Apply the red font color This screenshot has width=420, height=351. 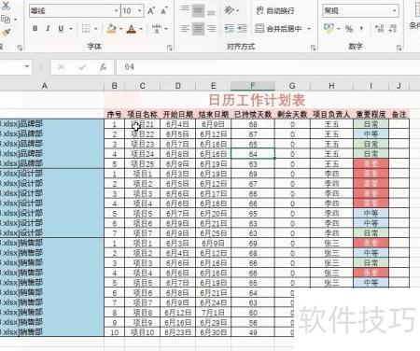[132, 29]
